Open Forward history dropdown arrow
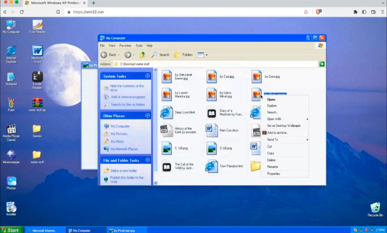The width and height of the screenshot is (387, 233). coord(134,55)
